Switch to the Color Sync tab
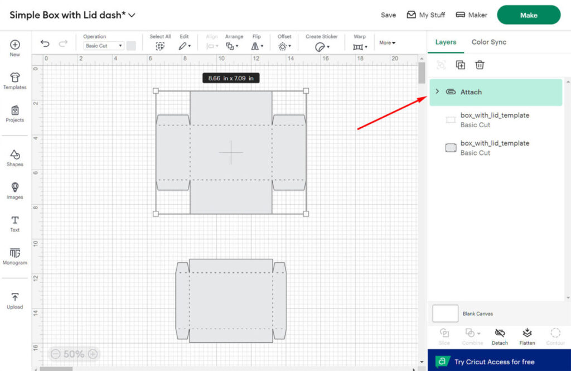 pos(488,42)
